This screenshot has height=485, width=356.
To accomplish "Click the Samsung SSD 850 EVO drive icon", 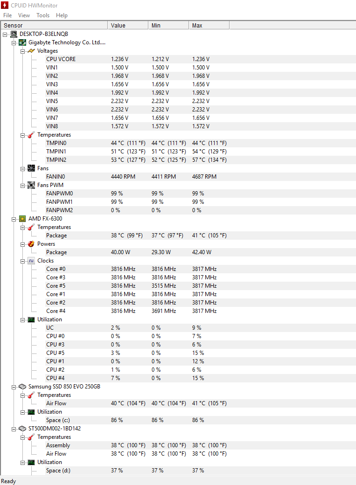I will [x=22, y=387].
